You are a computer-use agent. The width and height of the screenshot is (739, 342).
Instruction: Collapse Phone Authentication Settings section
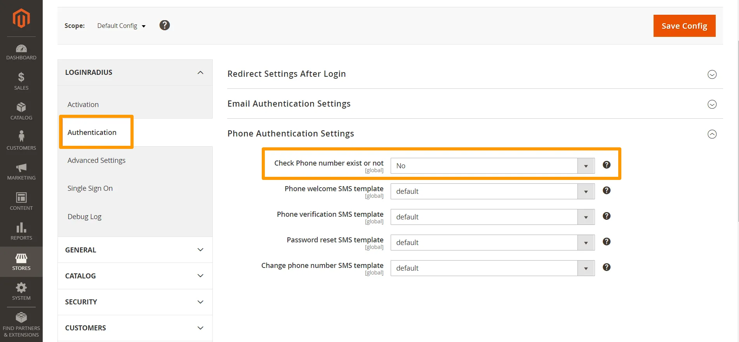711,134
